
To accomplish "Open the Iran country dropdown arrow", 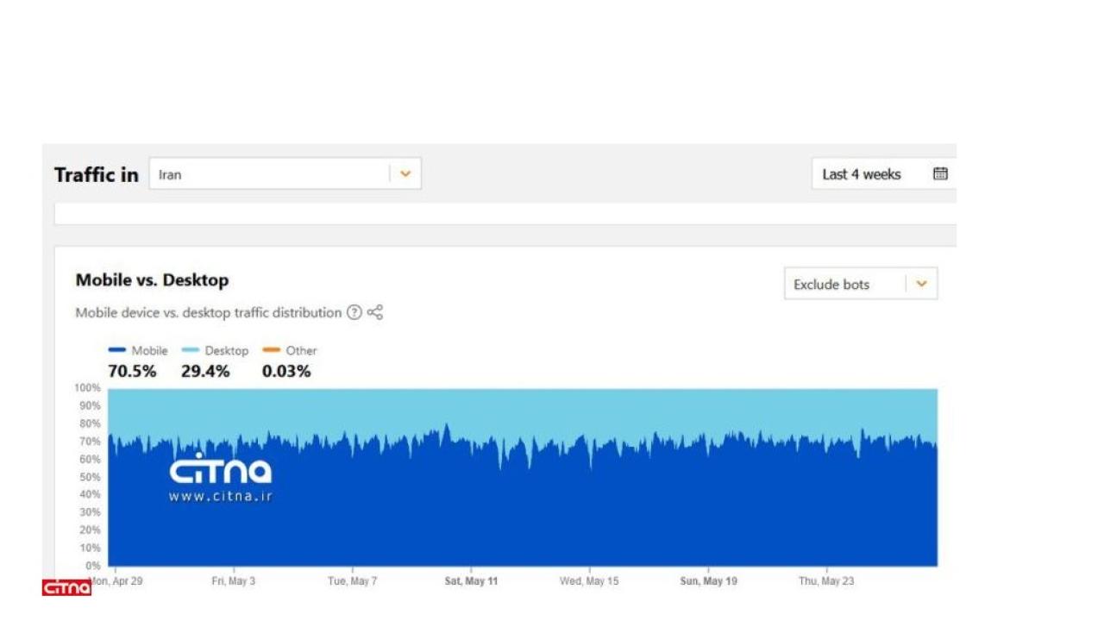I will click(405, 174).
